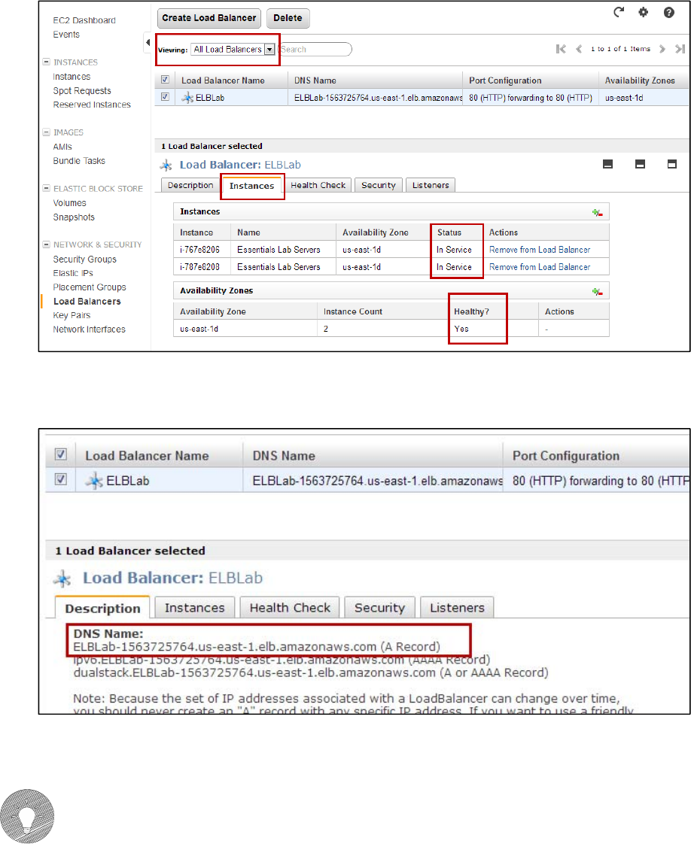Open EC2 Dashboard in sidebar
Image resolution: width=691 pixels, height=844 pixels.
click(x=84, y=20)
